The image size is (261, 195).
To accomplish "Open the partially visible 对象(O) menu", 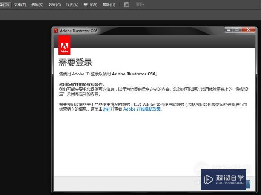I will [5, 5].
